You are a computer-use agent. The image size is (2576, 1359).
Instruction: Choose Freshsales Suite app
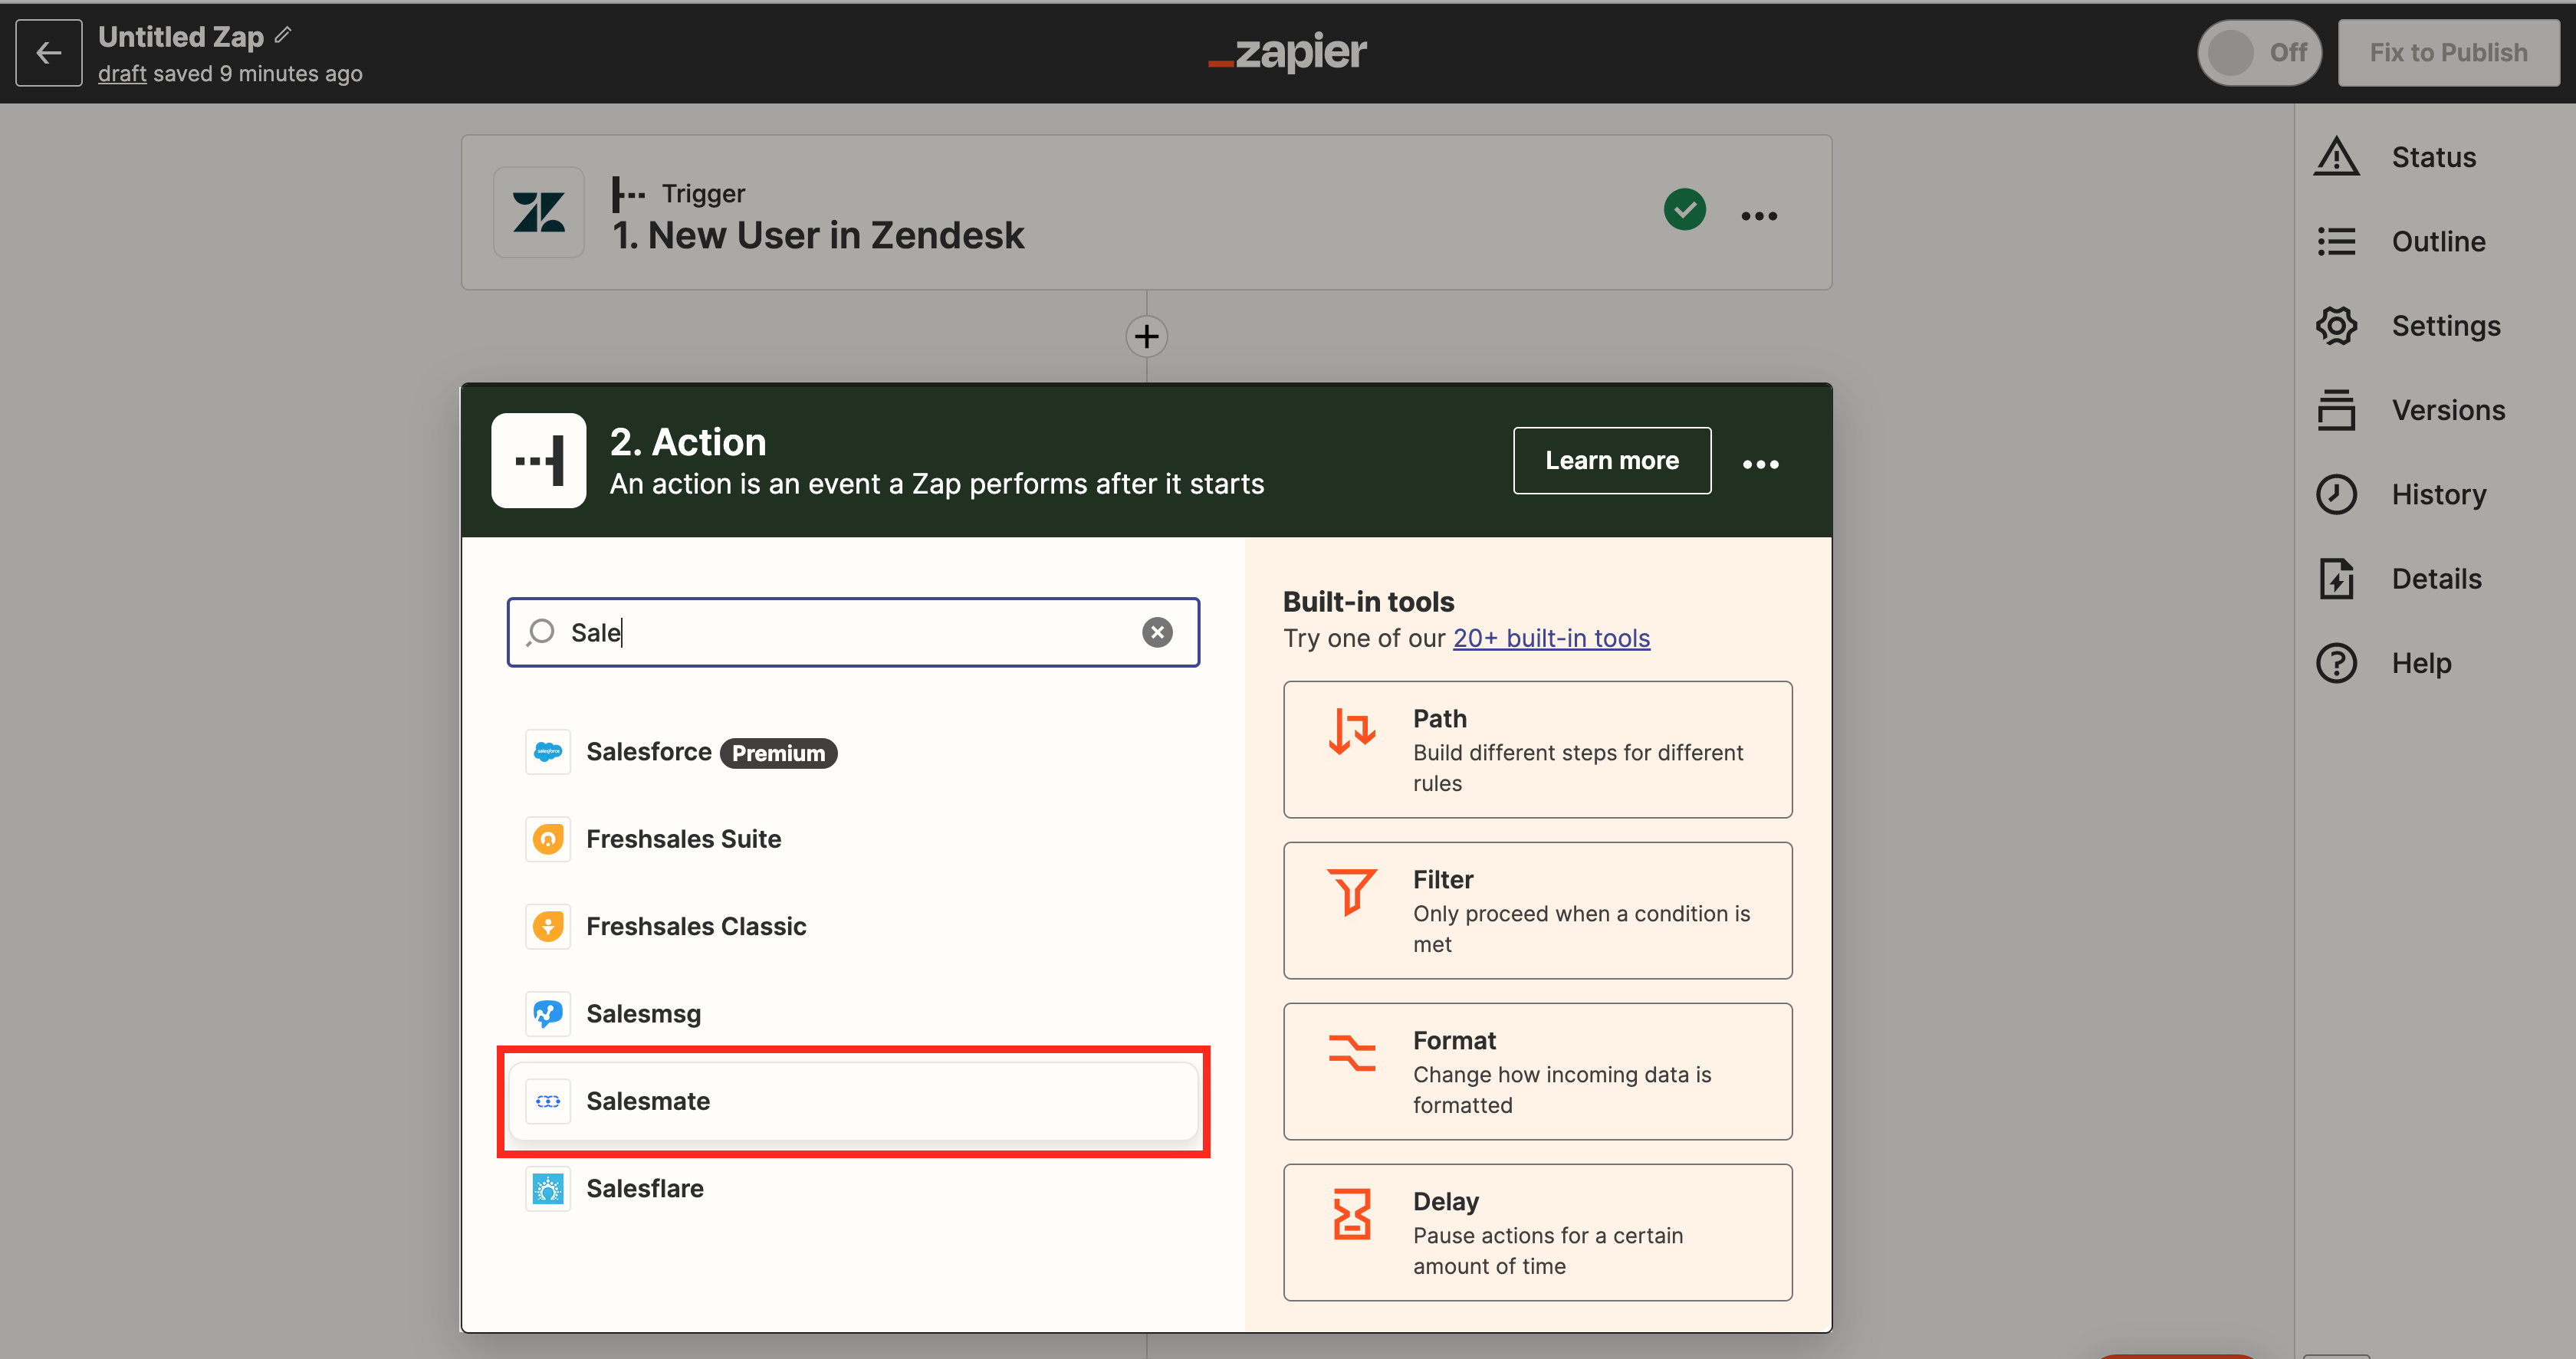(854, 839)
